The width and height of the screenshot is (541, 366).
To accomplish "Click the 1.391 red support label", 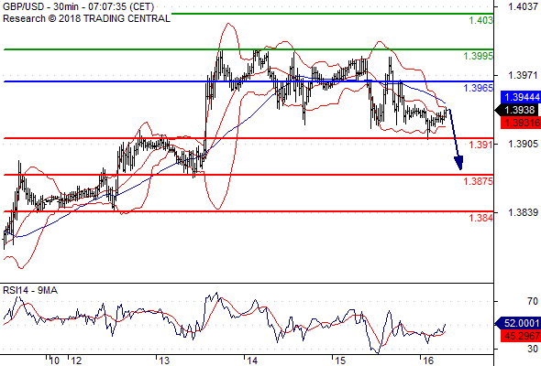I will (481, 145).
